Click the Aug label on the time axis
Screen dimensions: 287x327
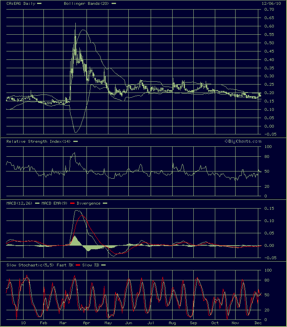[172, 323]
